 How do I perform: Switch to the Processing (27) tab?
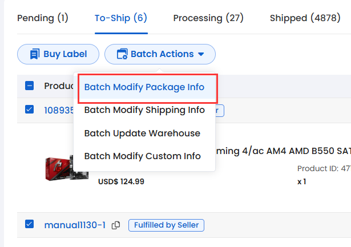click(x=208, y=18)
